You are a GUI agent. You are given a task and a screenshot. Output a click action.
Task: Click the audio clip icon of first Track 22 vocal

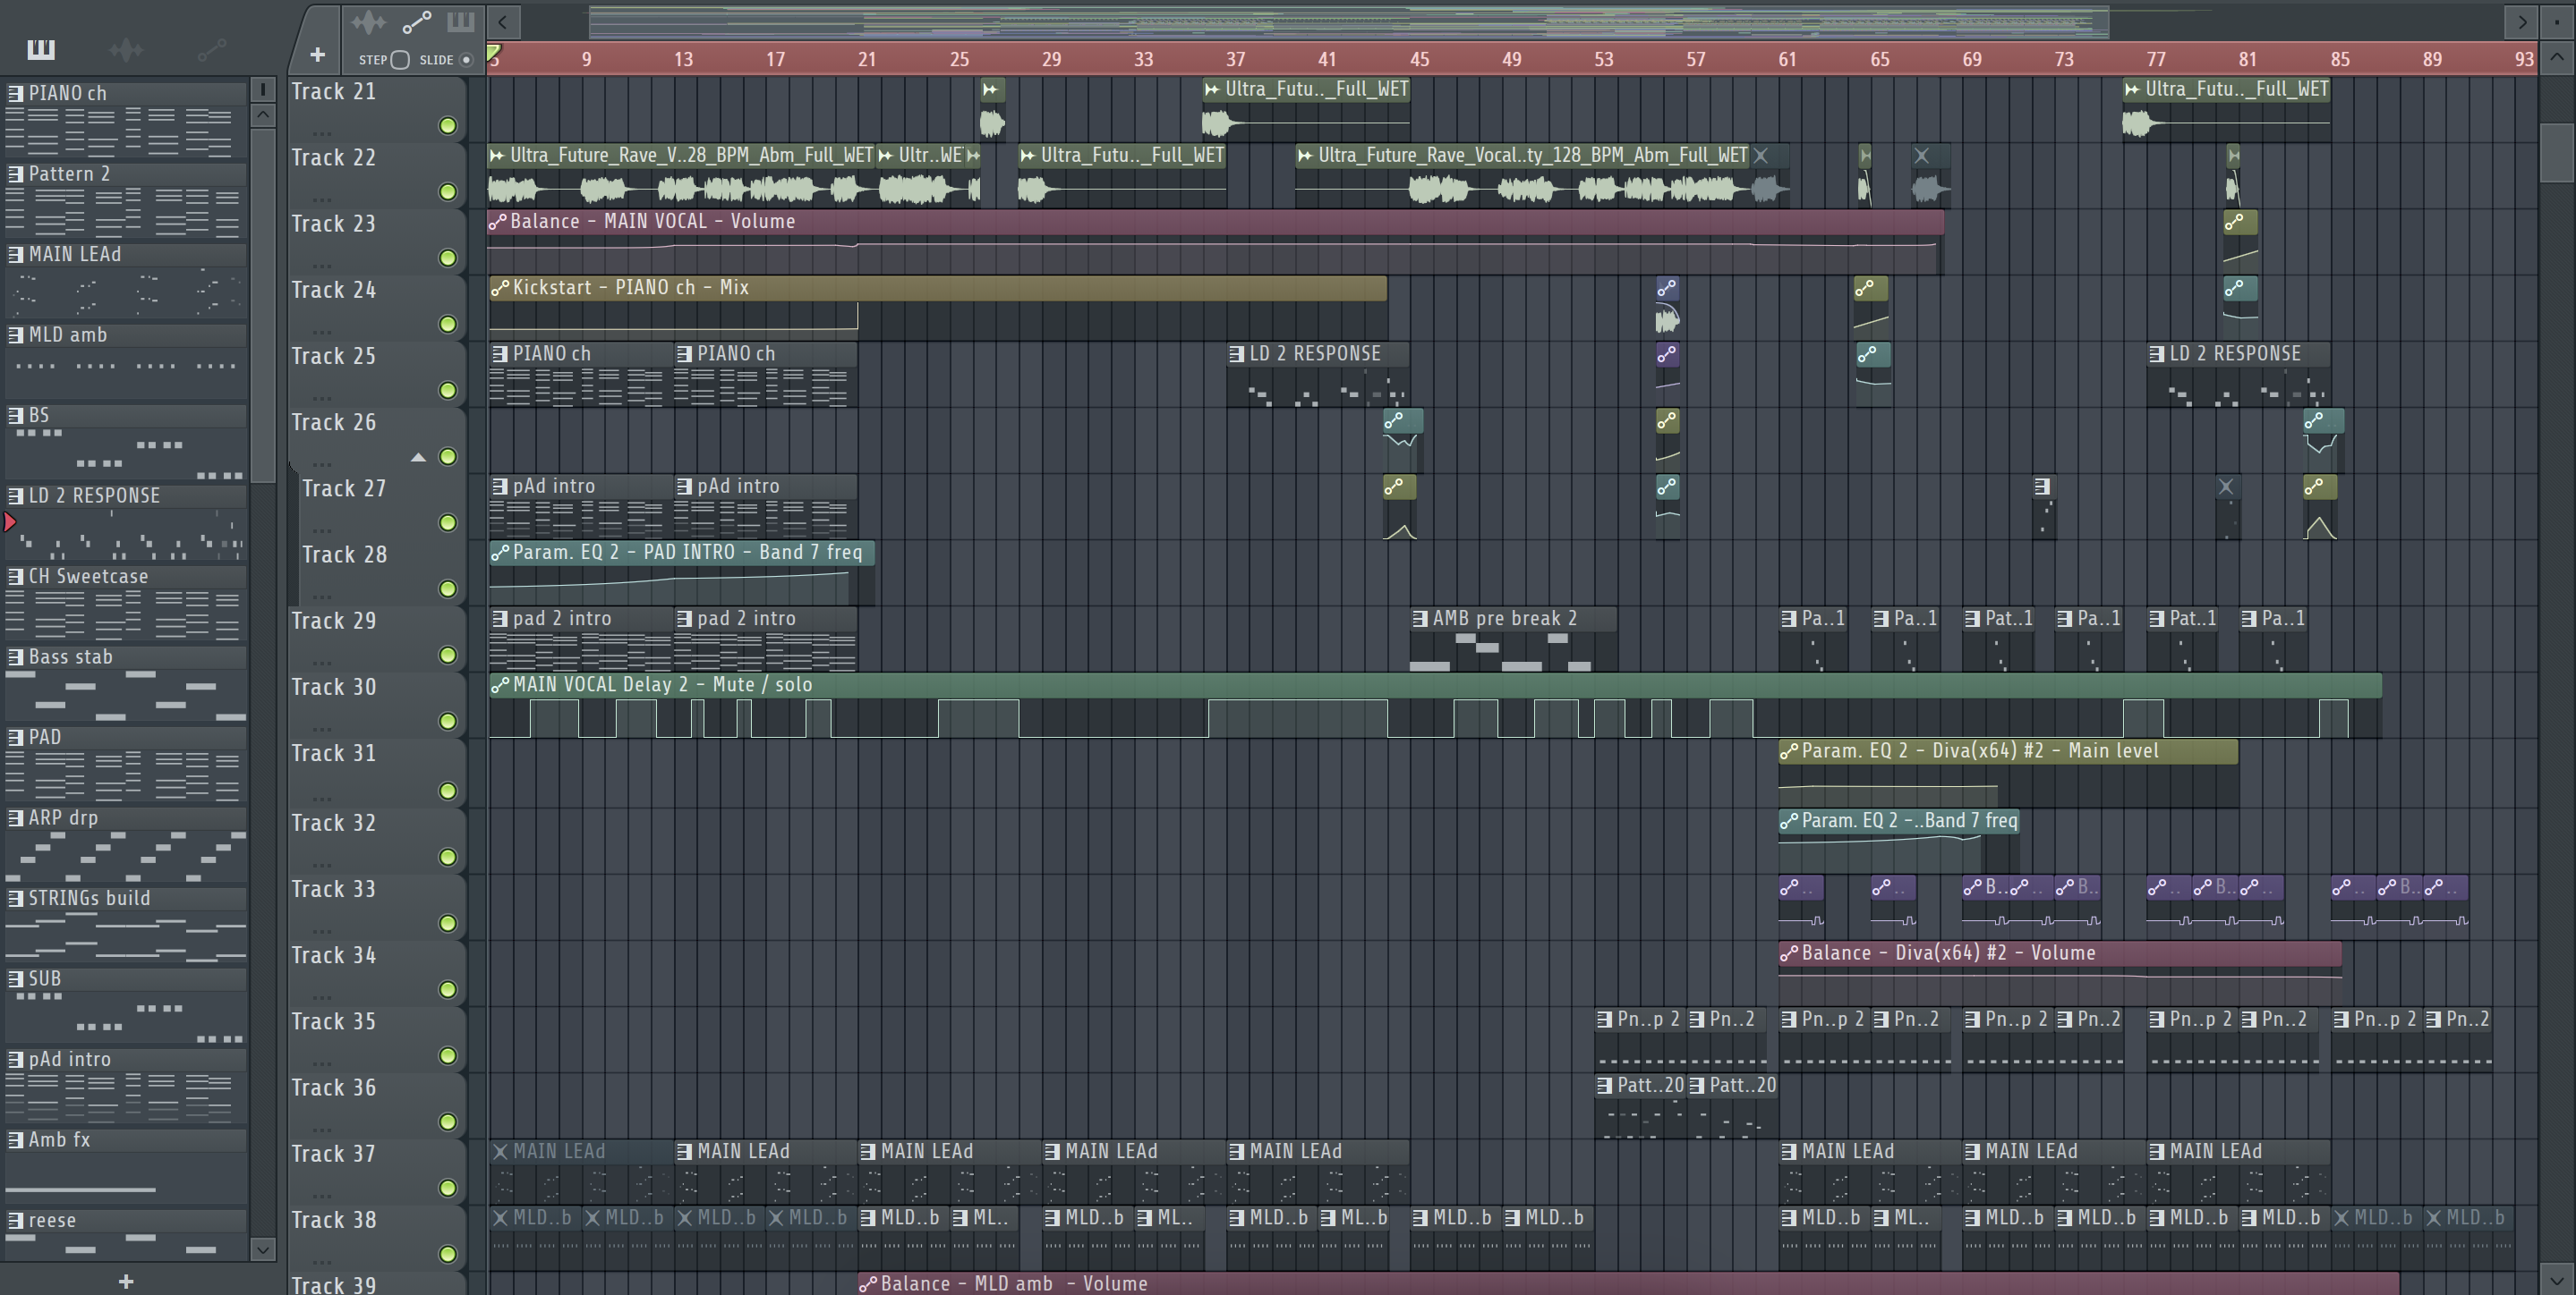click(497, 156)
